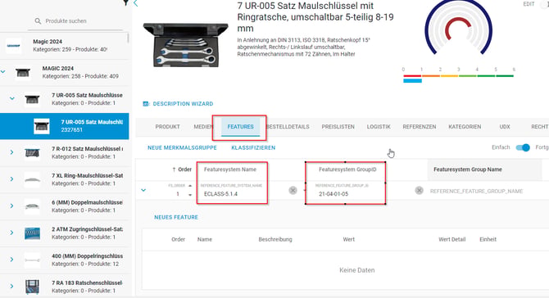Switch to the PREISLISTEN tab
The image size is (549, 298).
tap(338, 127)
